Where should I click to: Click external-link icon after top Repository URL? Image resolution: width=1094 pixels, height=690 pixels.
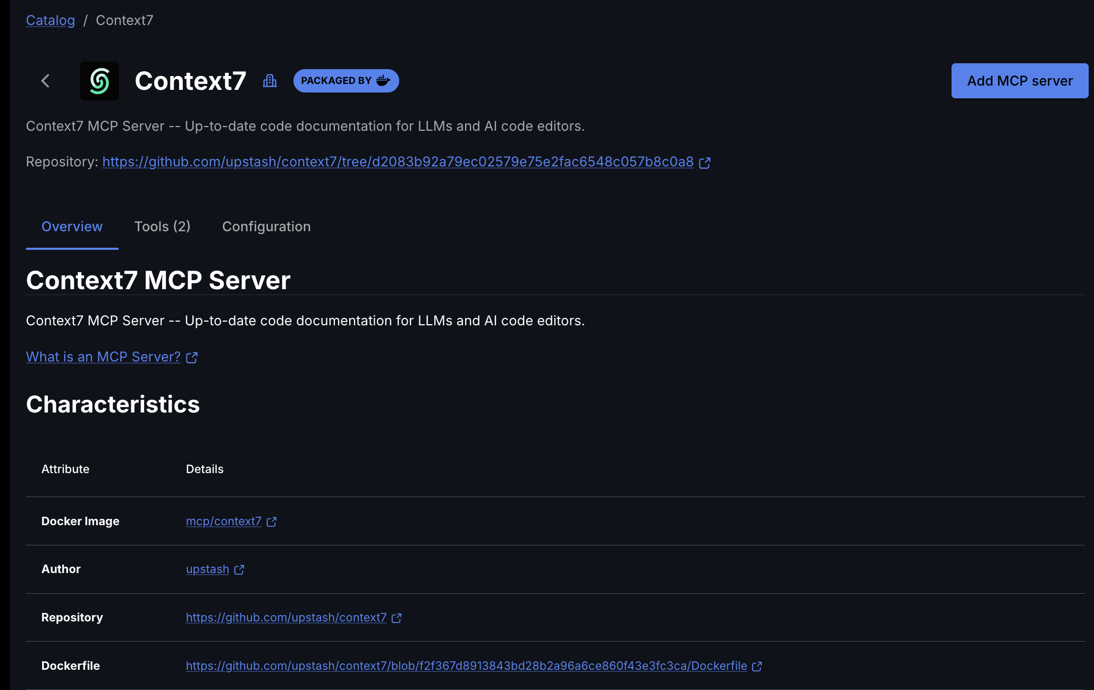click(704, 163)
